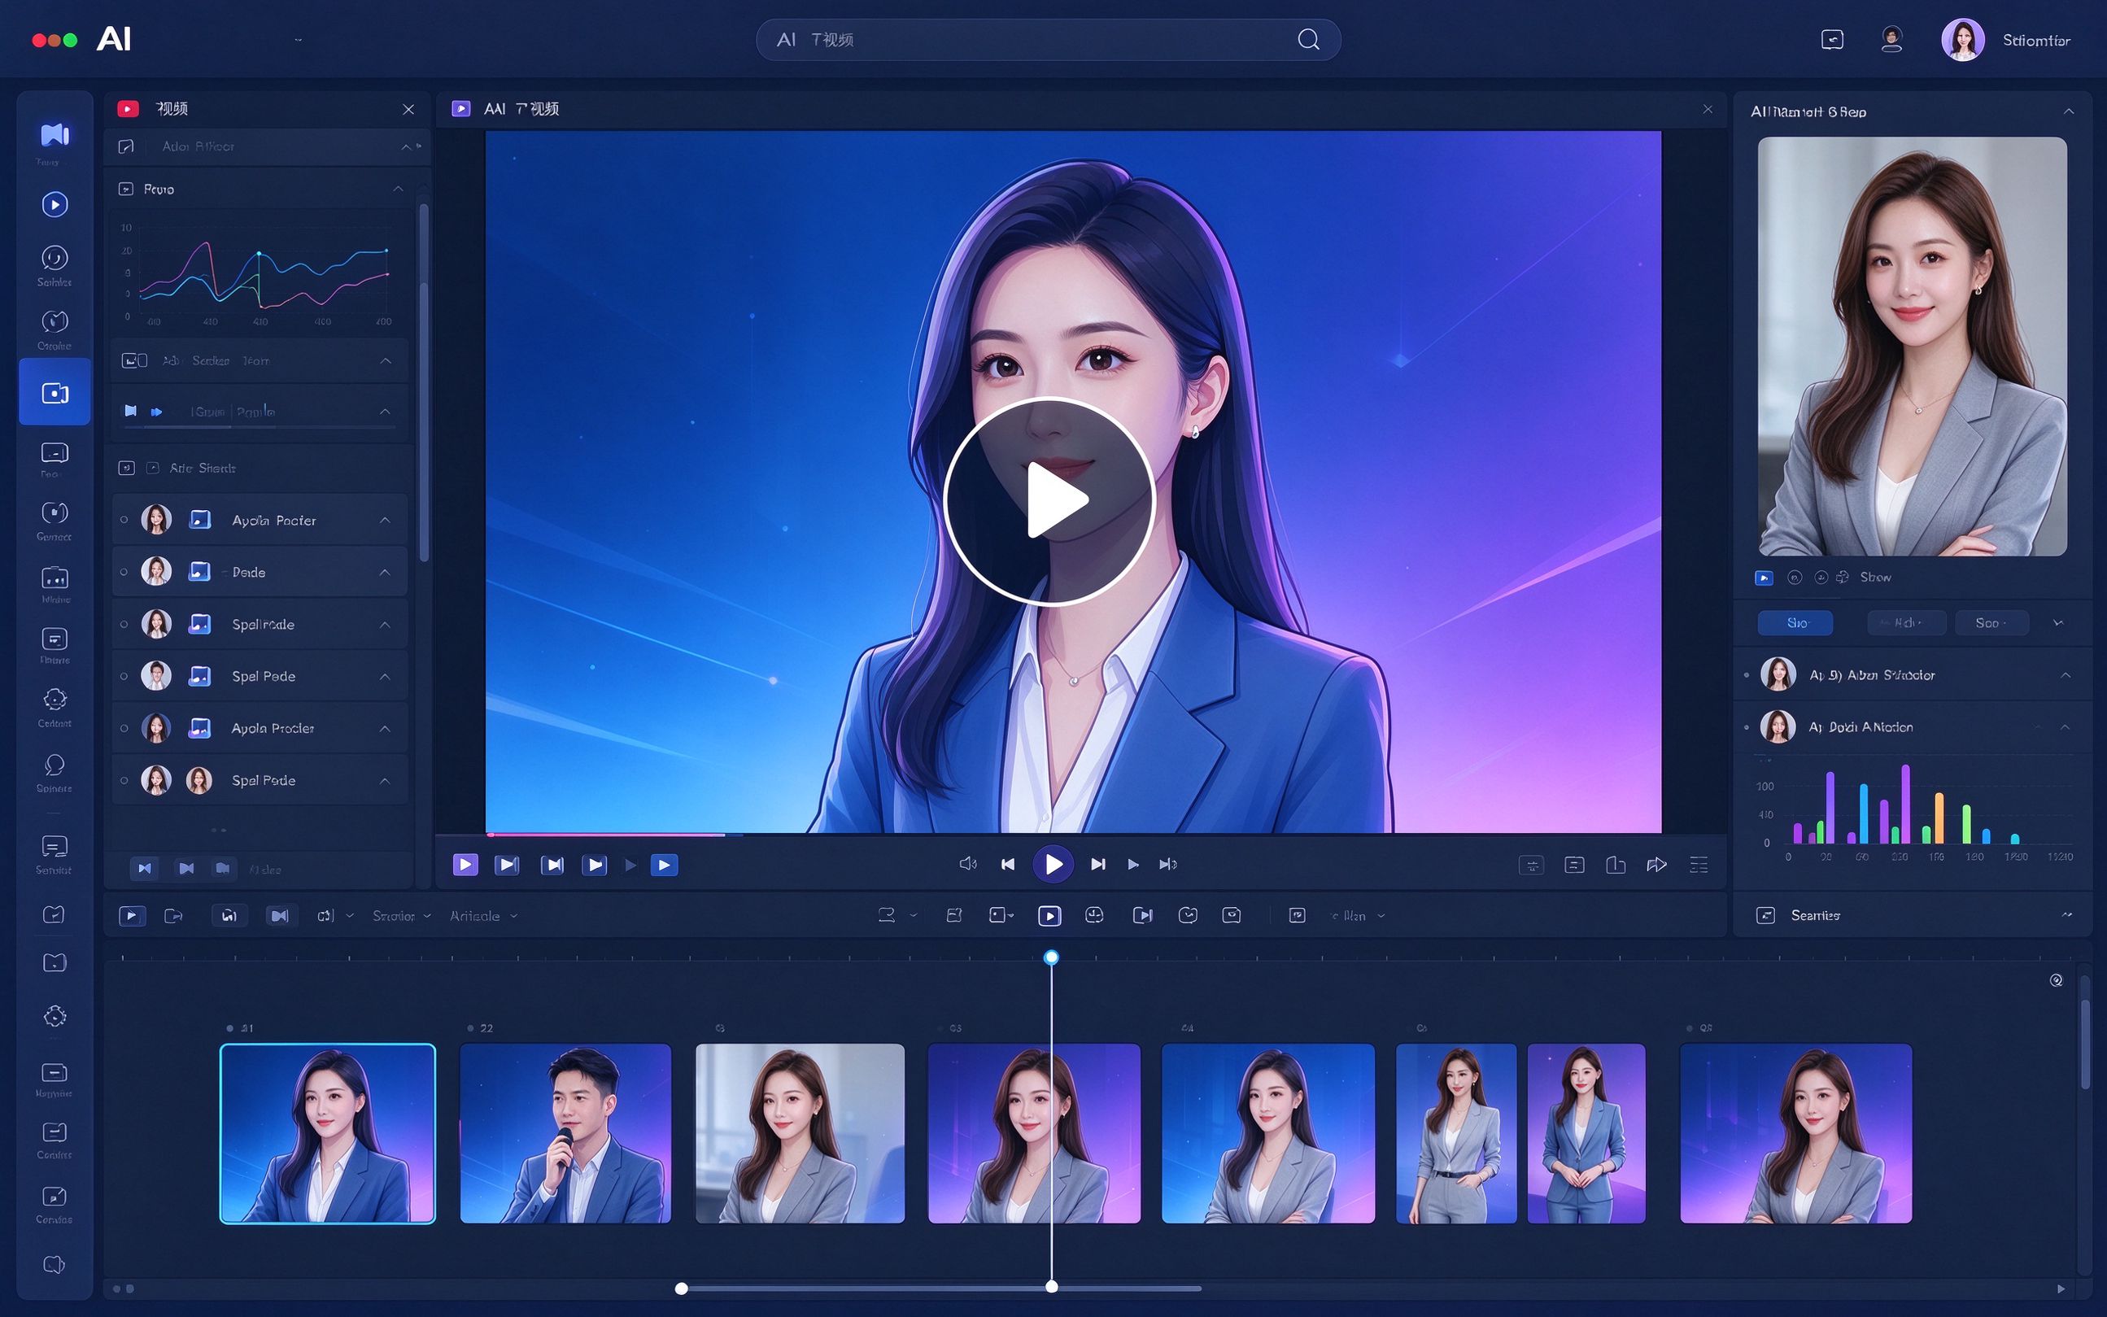Click the leftmost play box icon in the timeline toolbar
The width and height of the screenshot is (2107, 1317).
pos(132,915)
